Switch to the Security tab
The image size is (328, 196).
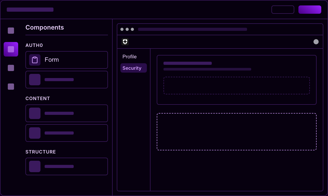[x=134, y=68]
